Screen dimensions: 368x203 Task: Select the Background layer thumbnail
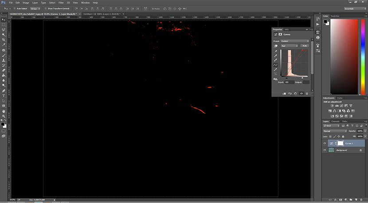pos(332,150)
